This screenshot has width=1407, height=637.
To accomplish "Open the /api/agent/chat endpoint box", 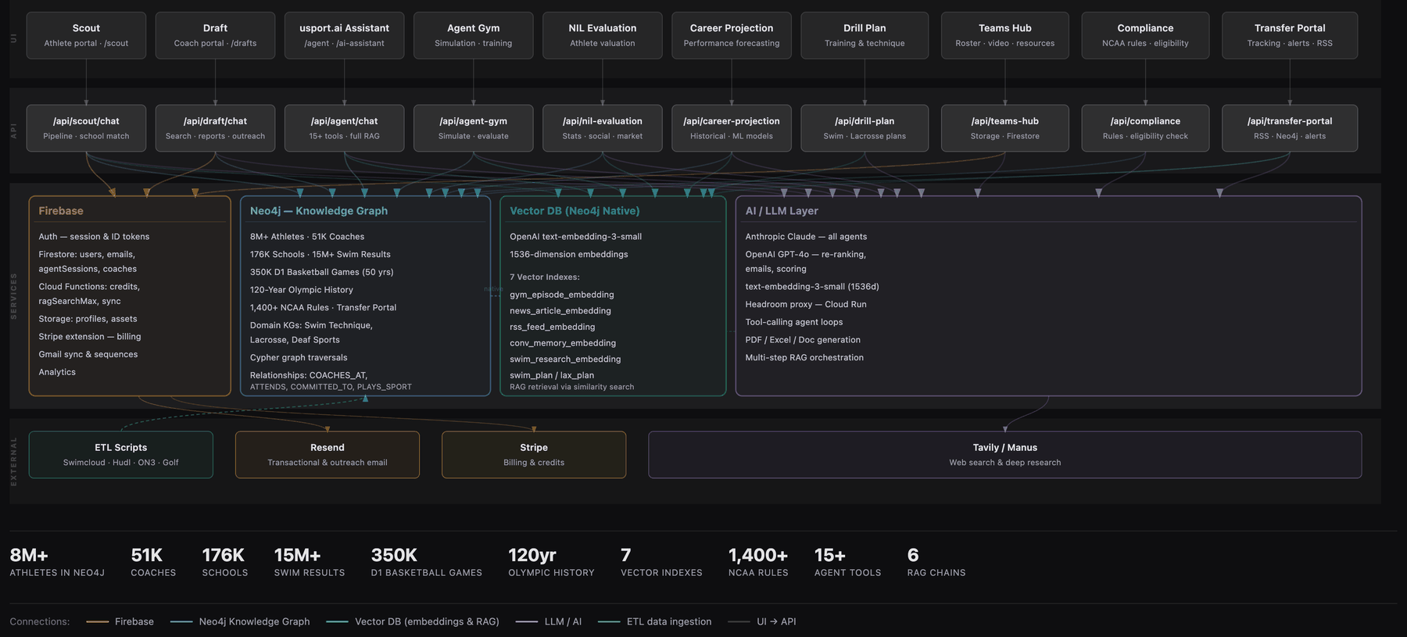I will point(344,128).
